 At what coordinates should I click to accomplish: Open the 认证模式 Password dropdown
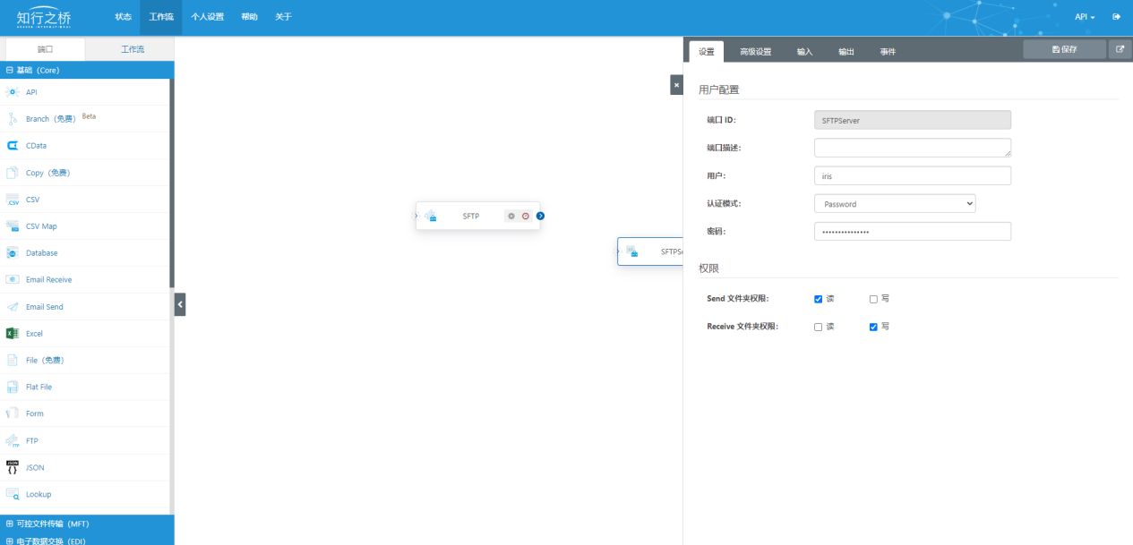tap(894, 204)
